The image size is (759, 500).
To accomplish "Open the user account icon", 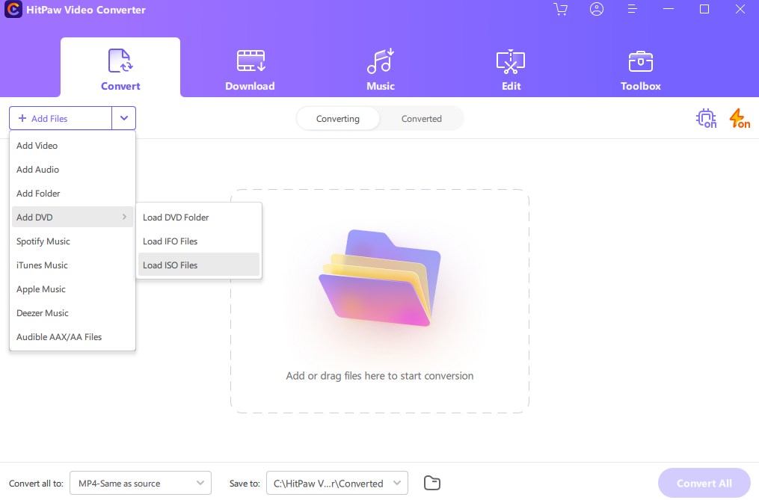I will click(x=597, y=9).
